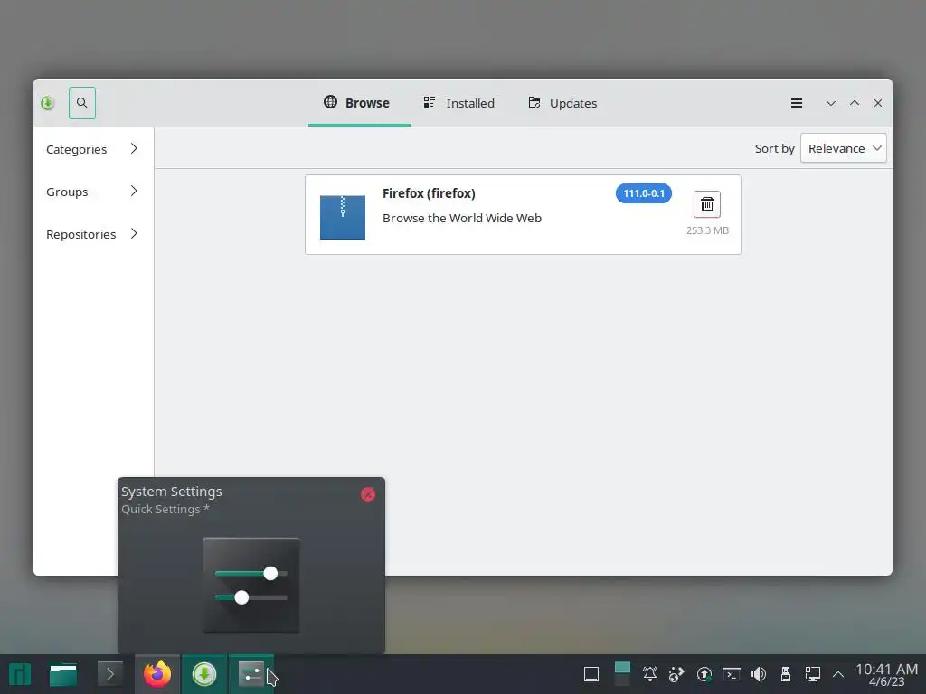Click the Pamac software manager taskbar icon
The image size is (926, 694).
[204, 674]
